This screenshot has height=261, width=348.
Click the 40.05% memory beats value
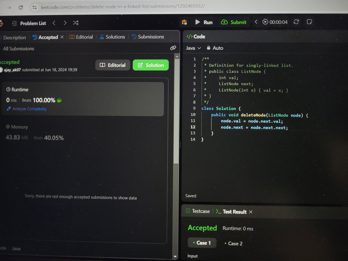point(54,138)
